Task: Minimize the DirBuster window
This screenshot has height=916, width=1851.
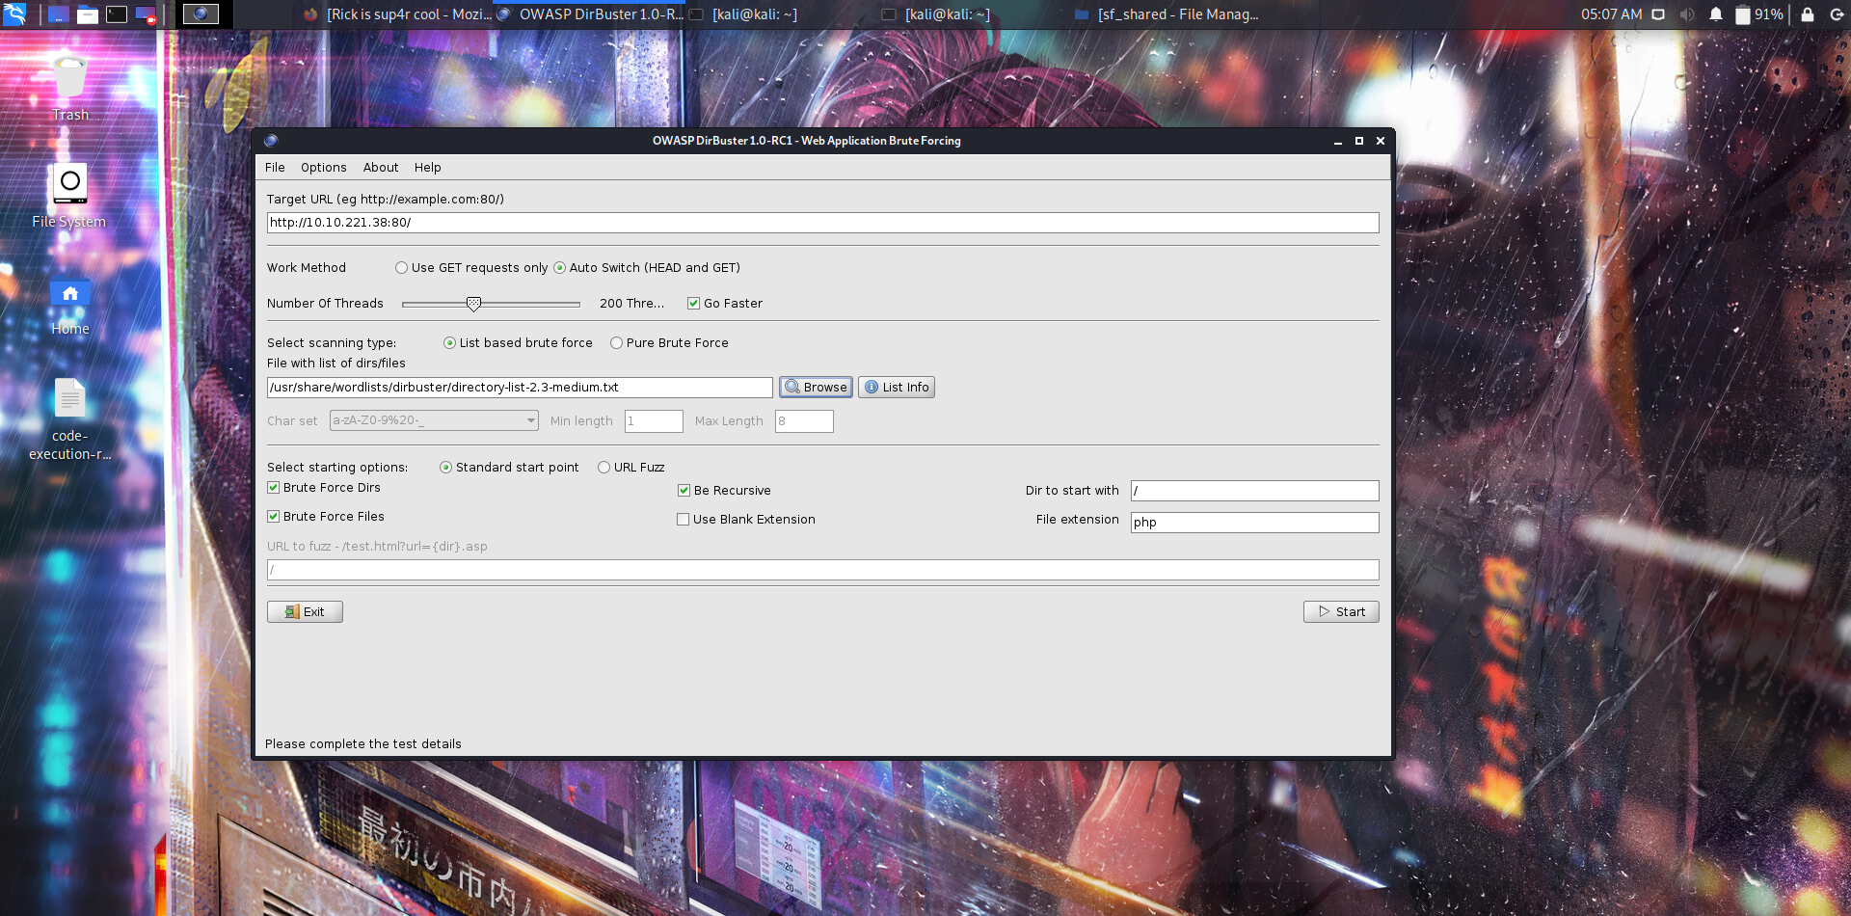Action: point(1338,142)
